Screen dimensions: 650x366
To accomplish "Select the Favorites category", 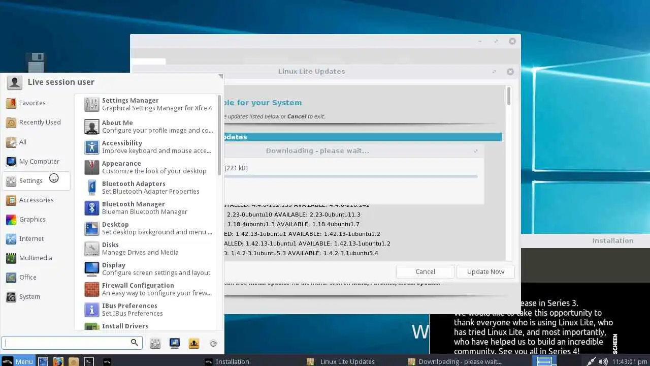I will (x=37, y=103).
